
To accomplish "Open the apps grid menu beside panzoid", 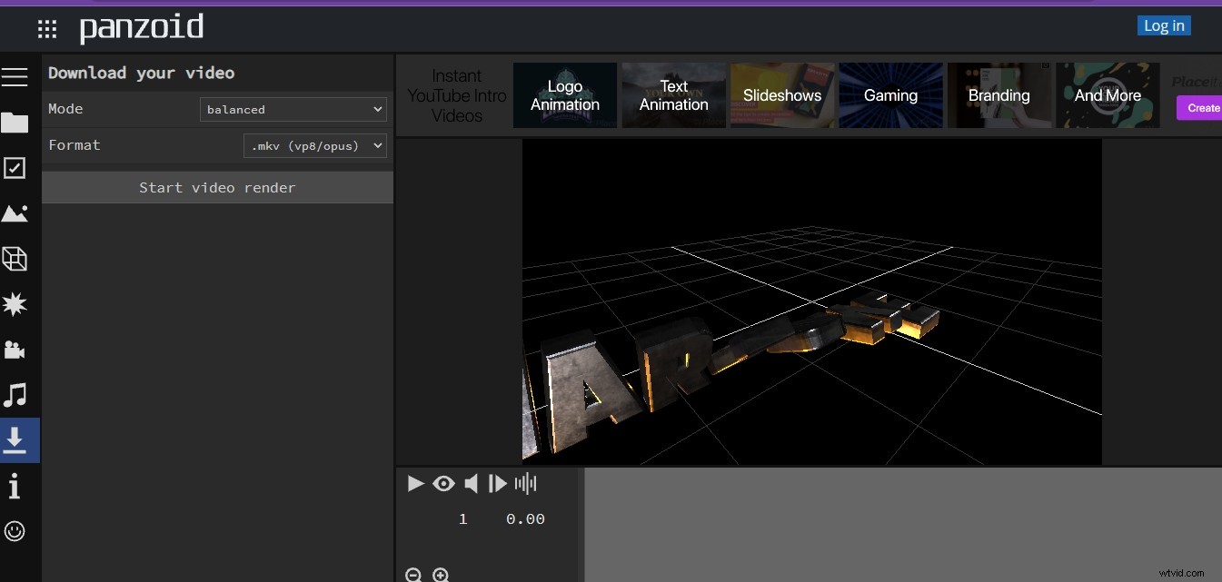I will 47,29.
